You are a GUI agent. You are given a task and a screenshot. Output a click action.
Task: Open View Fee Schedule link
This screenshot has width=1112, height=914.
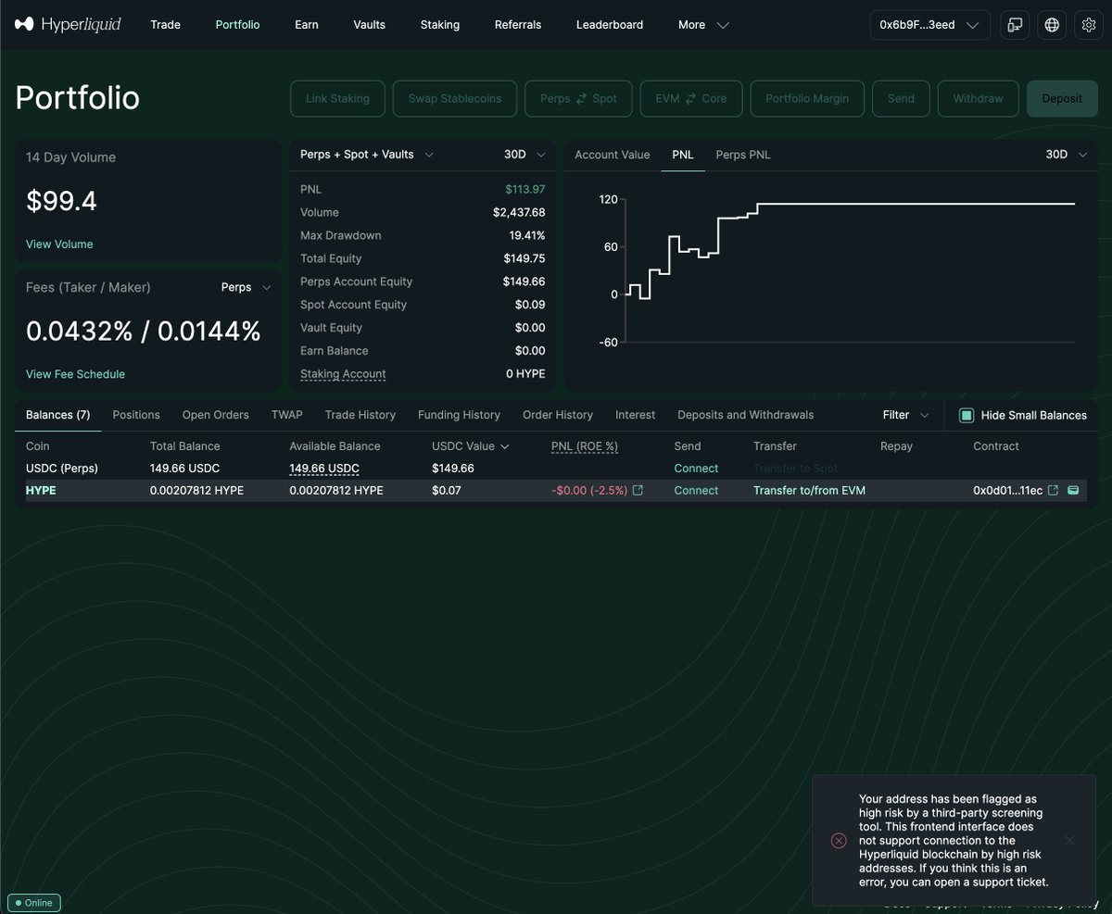click(75, 374)
